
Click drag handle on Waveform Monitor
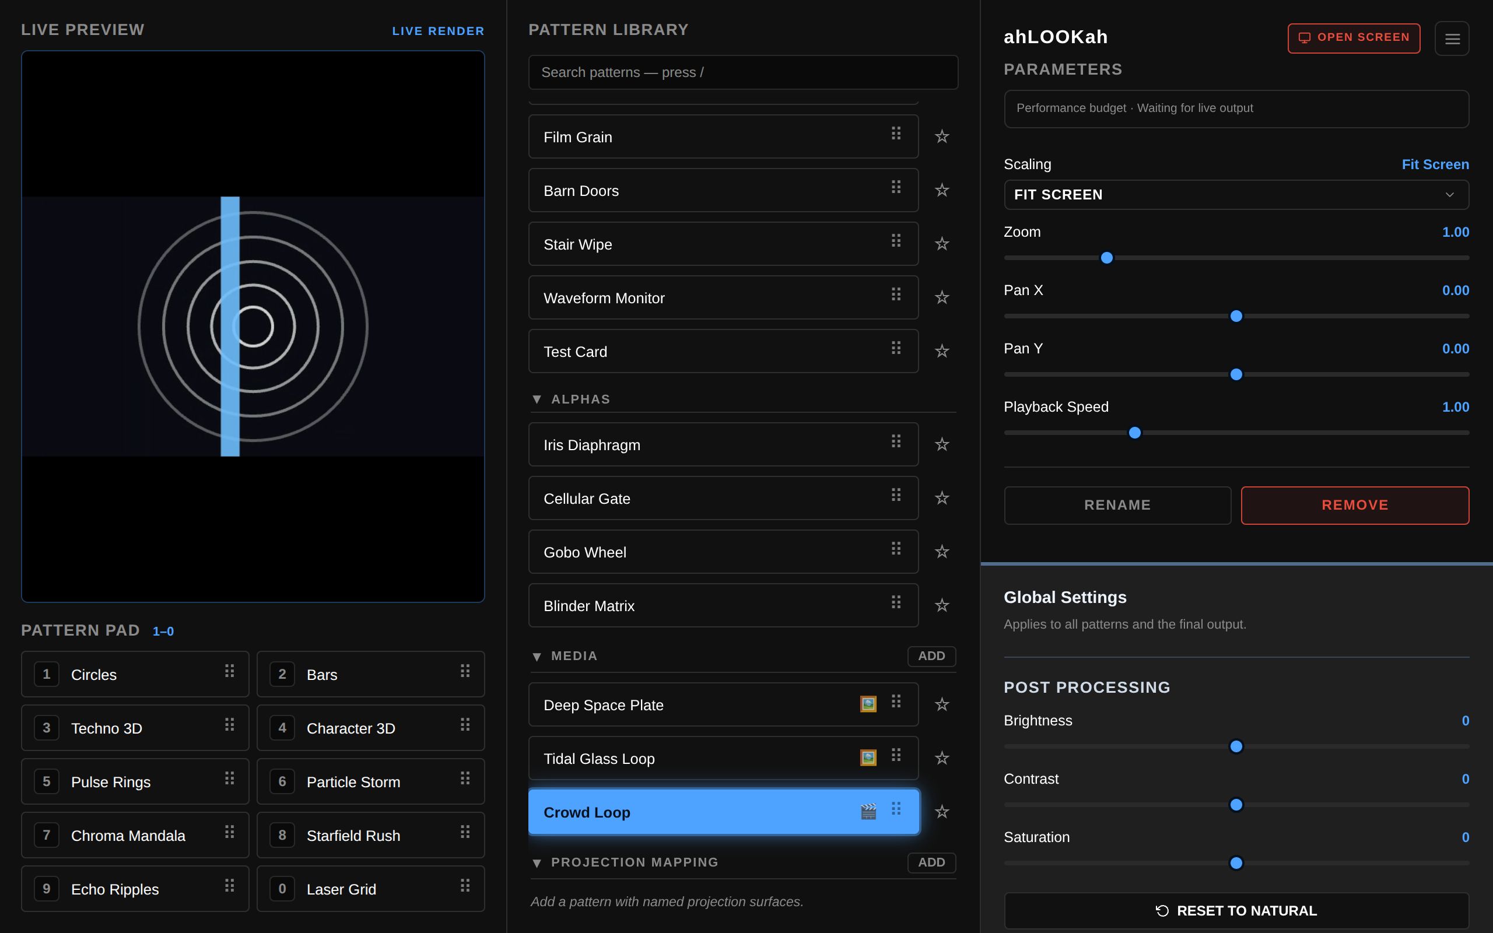[x=896, y=294]
